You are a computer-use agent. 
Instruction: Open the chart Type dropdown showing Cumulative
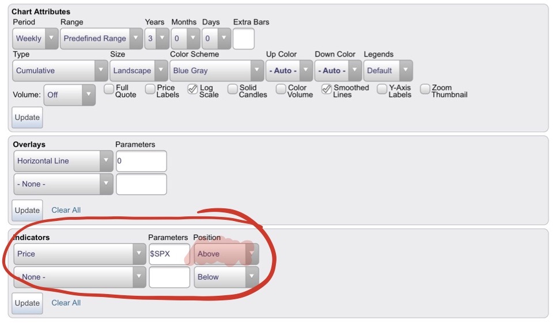click(x=60, y=71)
